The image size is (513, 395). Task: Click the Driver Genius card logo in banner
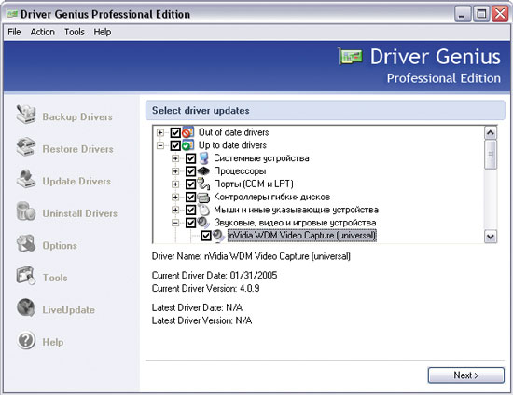point(351,57)
